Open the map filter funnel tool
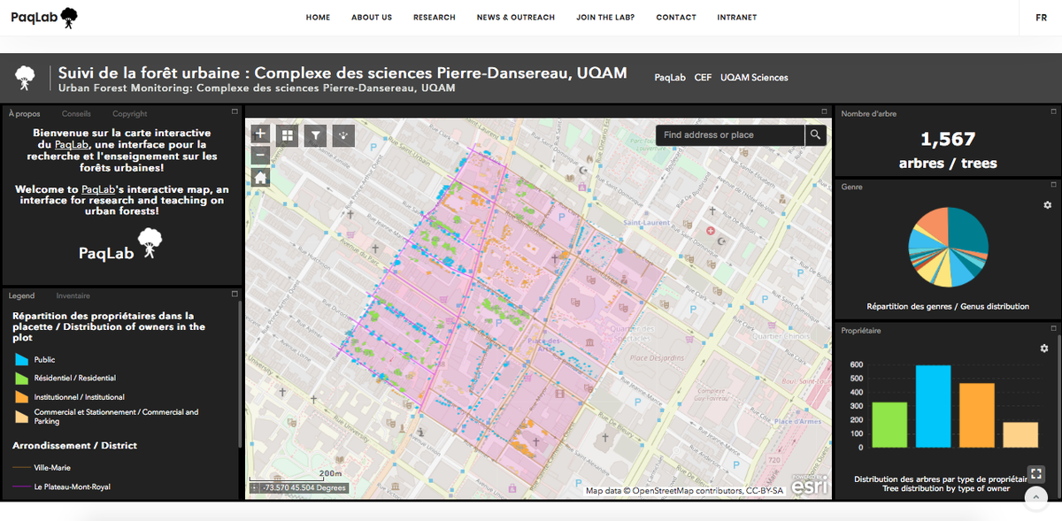This screenshot has height=521, width=1062. tap(315, 135)
